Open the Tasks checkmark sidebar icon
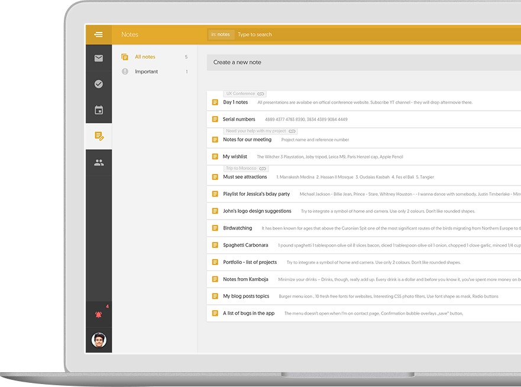This screenshot has width=521, height=387. pyautogui.click(x=98, y=84)
